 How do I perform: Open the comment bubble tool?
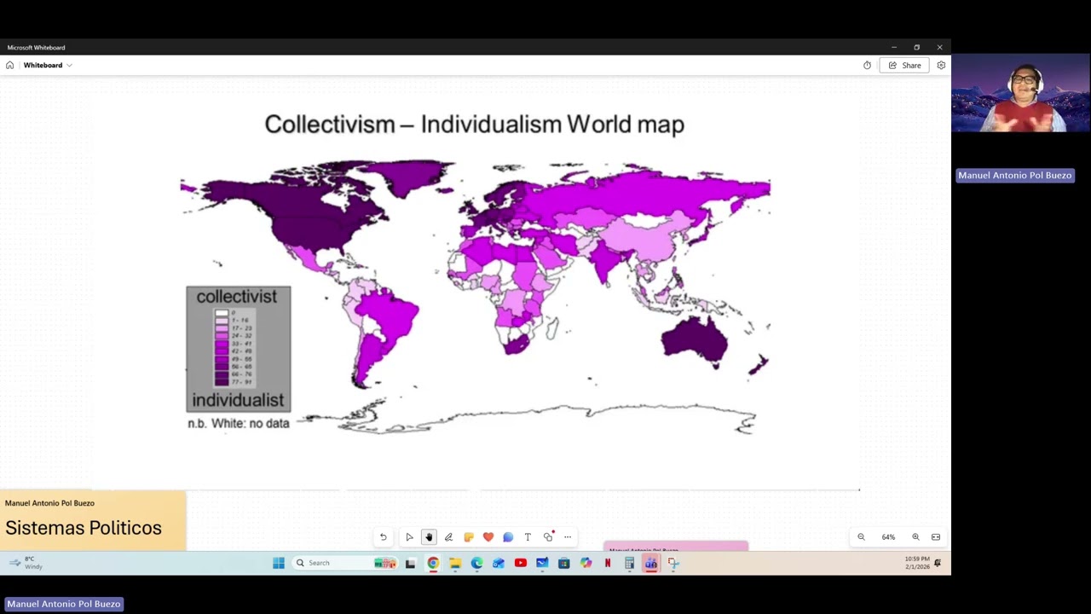coord(507,537)
